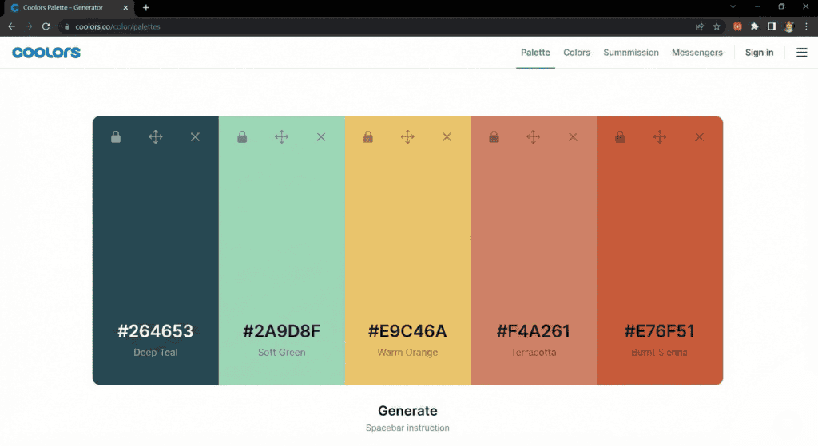The width and height of the screenshot is (818, 446).
Task: Delete the Warm Orange color
Action: coord(447,137)
